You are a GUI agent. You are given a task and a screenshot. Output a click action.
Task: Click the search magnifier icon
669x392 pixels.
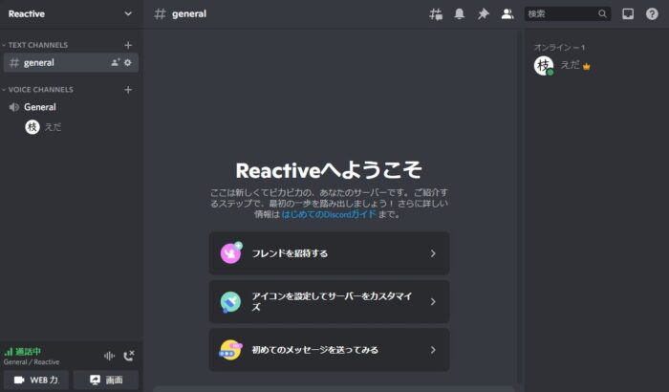pos(602,13)
